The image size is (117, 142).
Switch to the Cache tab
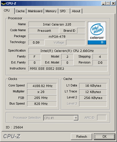coord(20,11)
